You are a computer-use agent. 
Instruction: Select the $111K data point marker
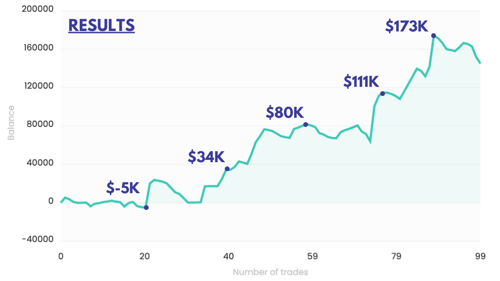coord(383,94)
